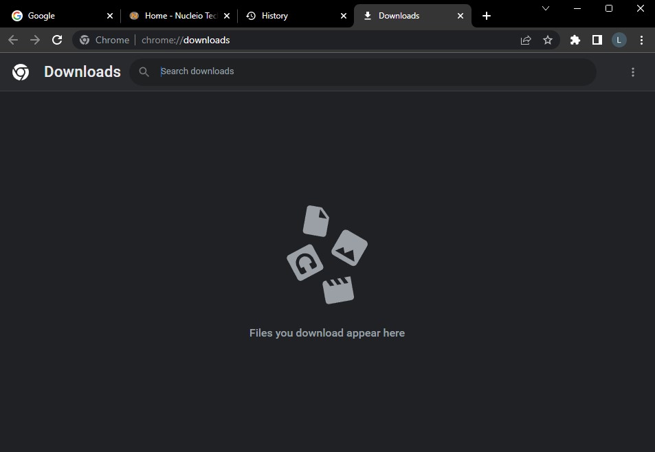Click the Downloads page heading
The image size is (655, 452).
82,72
